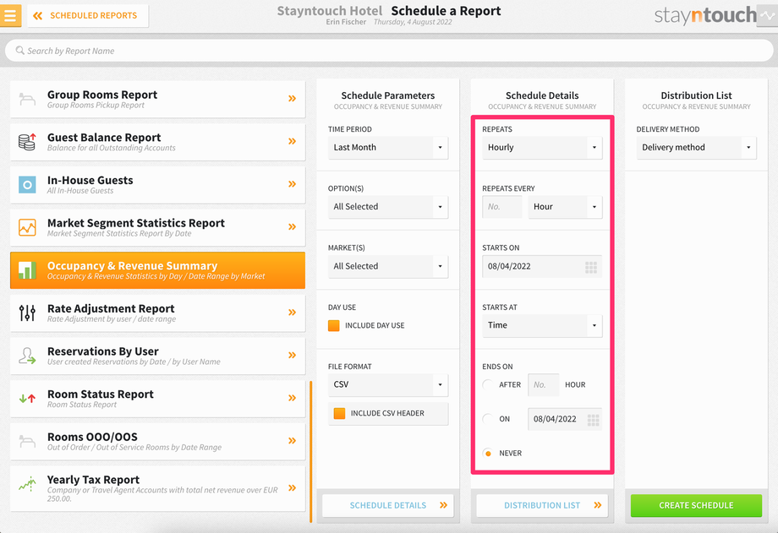Click the Guest Balance Report coins icon
The image size is (778, 533).
point(27,142)
